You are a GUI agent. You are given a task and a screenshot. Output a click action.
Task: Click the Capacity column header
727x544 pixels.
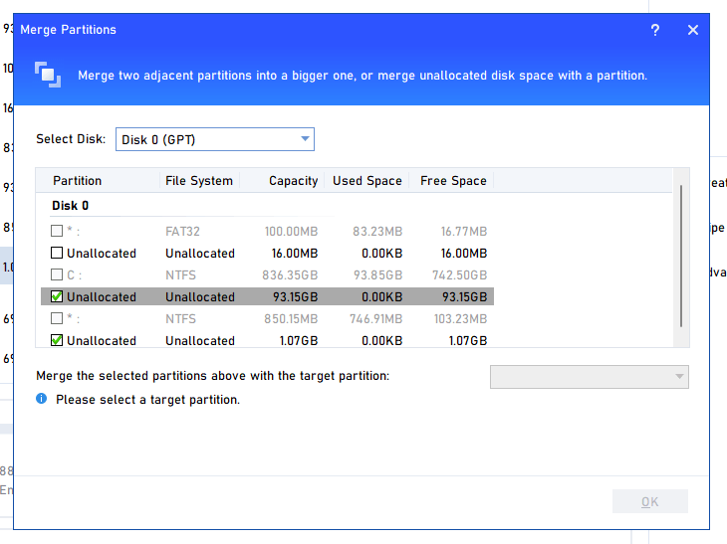pyautogui.click(x=293, y=181)
